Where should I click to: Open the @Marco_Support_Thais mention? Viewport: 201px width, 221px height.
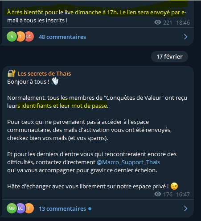point(128,162)
